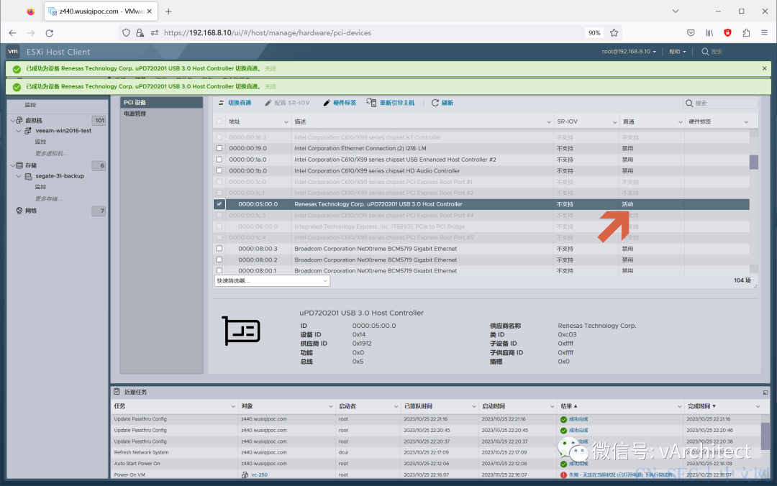Screen dimensions: 777x486
Task: Open the quick filter combo box
Action: [272, 281]
